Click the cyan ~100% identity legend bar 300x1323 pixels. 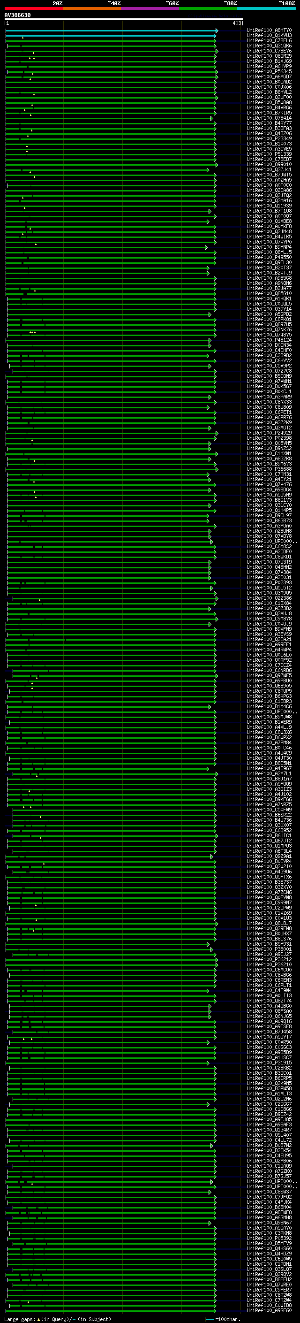tap(267, 8)
